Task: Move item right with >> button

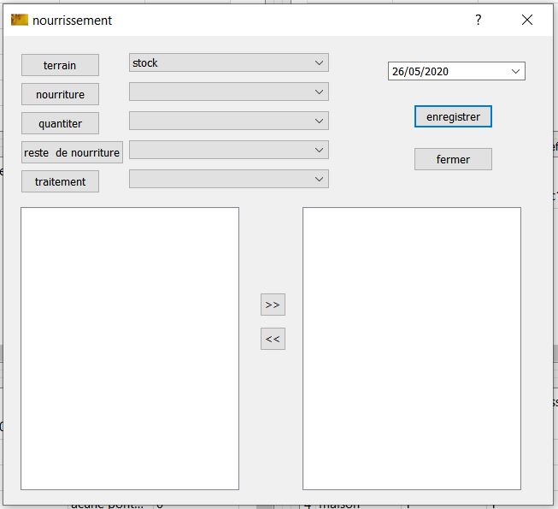Action: [x=273, y=305]
